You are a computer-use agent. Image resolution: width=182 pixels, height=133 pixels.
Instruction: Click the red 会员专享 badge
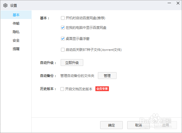pyautogui.click(x=102, y=89)
